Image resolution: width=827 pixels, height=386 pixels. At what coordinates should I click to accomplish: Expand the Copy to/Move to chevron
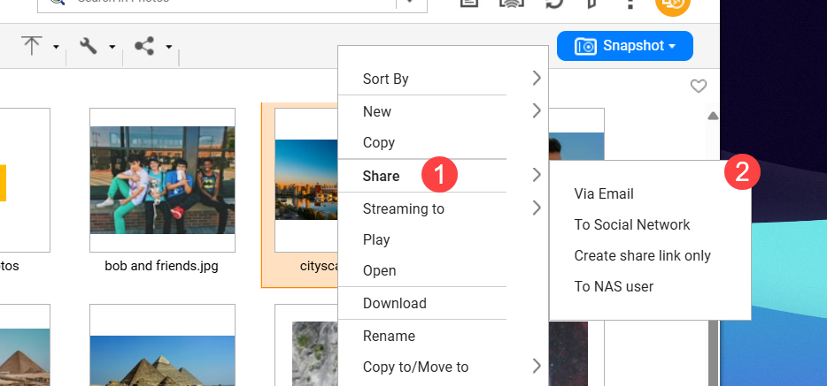pyautogui.click(x=537, y=366)
